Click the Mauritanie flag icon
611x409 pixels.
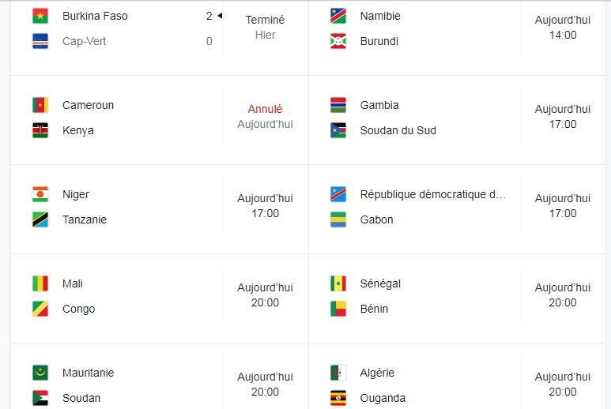[x=40, y=373]
